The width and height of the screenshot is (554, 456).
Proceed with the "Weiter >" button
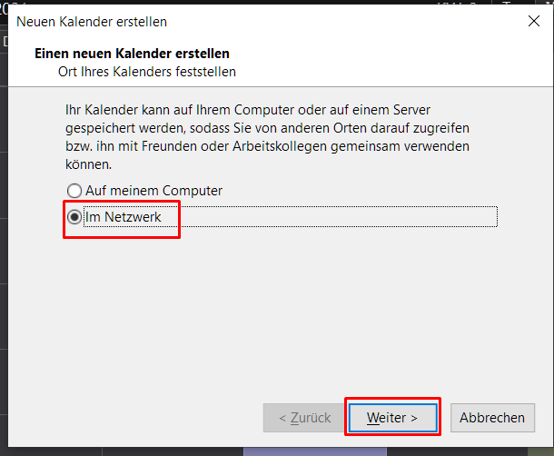(x=392, y=418)
